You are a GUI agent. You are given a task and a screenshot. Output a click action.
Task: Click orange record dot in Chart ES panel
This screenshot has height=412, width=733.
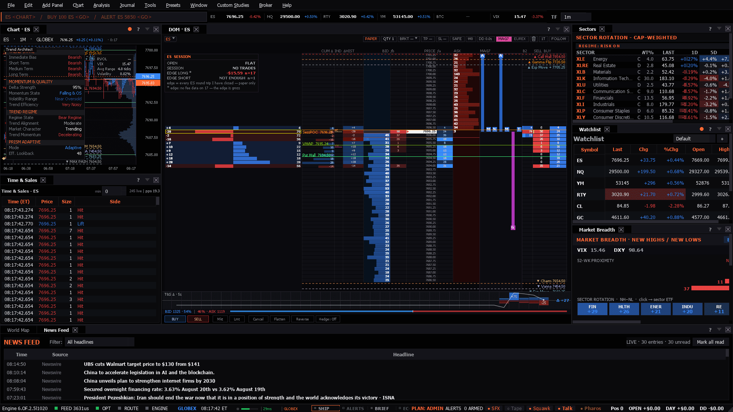click(130, 29)
